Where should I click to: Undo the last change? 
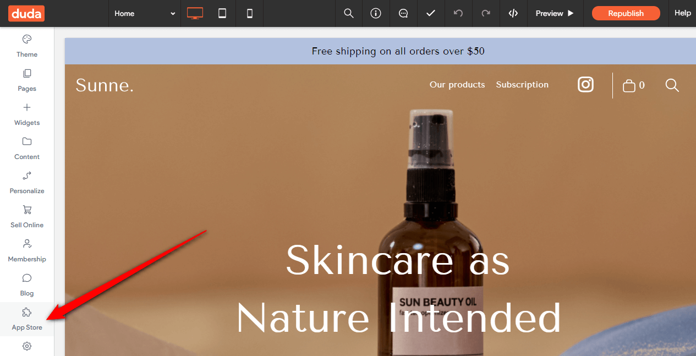point(458,13)
